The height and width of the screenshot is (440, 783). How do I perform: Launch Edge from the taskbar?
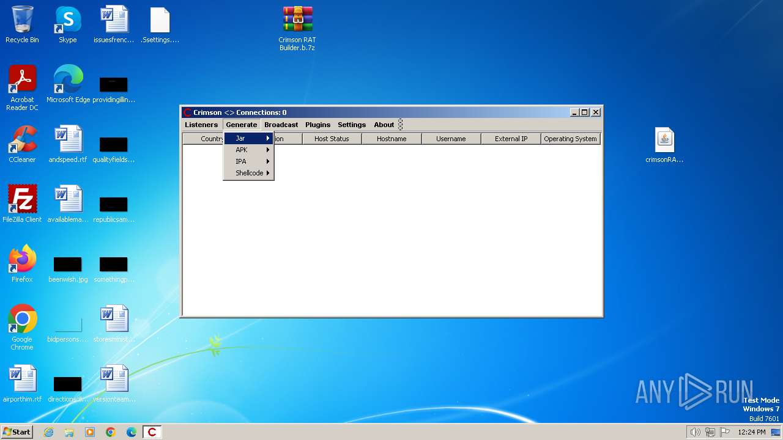pyautogui.click(x=132, y=432)
